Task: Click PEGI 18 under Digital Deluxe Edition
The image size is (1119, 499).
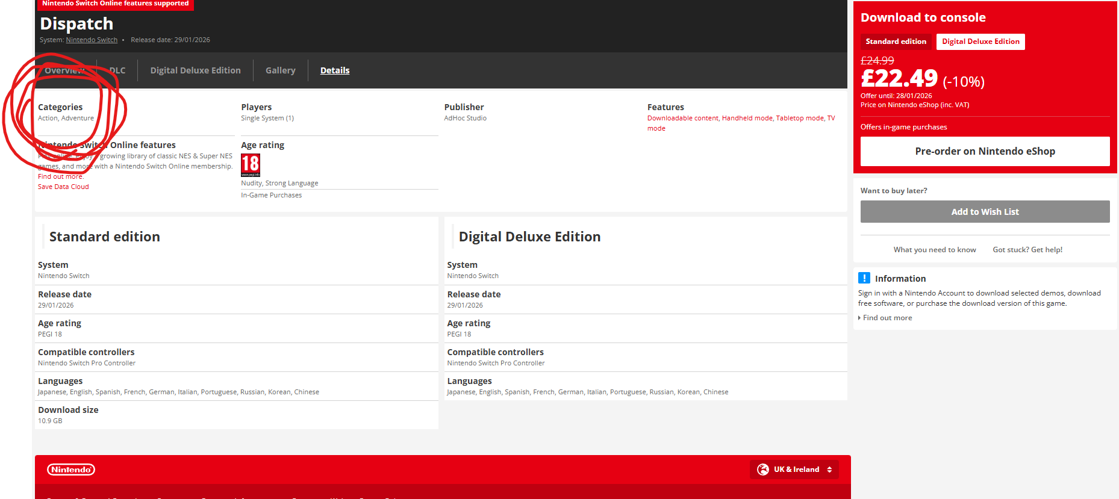Action: 459,334
